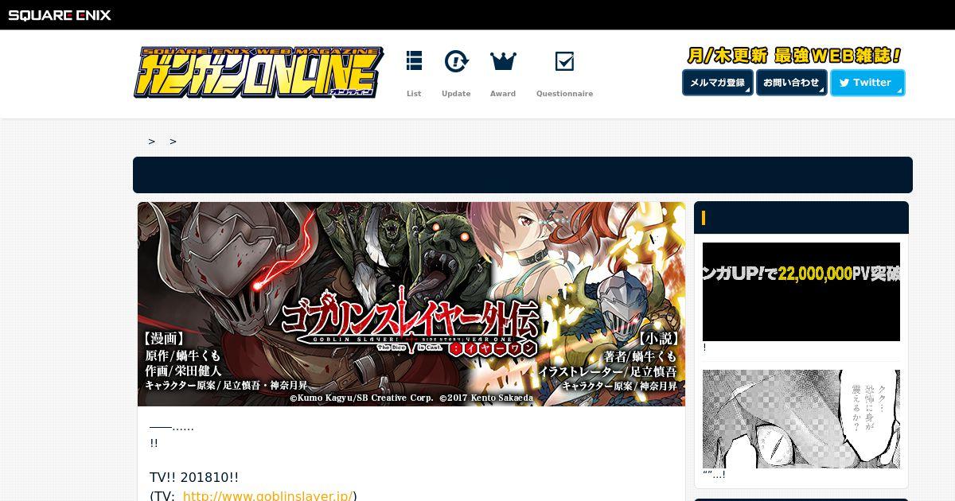Click the first breadcrumb arrow
Image resolution: width=955 pixels, height=501 pixels.
pyautogui.click(x=151, y=142)
